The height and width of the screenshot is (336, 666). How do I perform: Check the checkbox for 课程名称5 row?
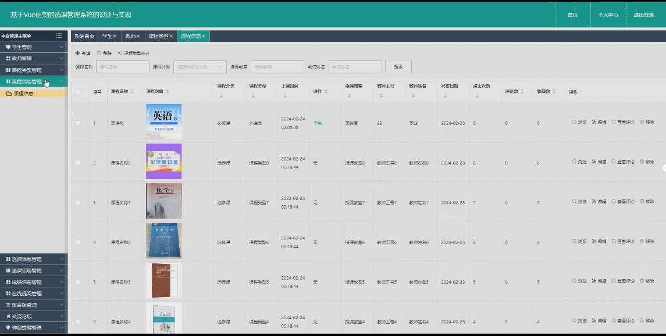coord(78,282)
